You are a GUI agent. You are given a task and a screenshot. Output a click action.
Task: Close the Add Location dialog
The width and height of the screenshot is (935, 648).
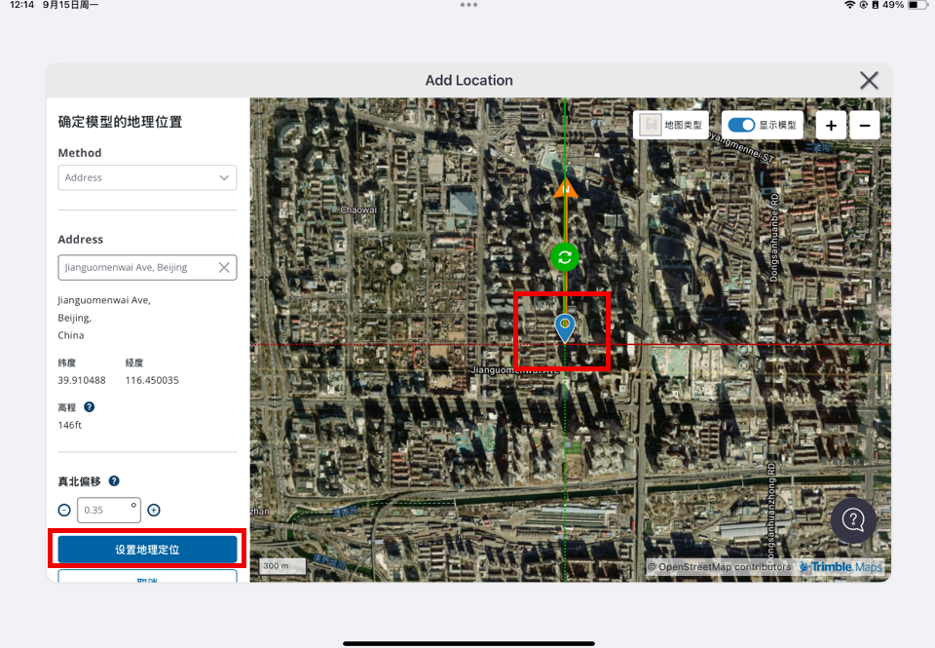[x=869, y=81]
